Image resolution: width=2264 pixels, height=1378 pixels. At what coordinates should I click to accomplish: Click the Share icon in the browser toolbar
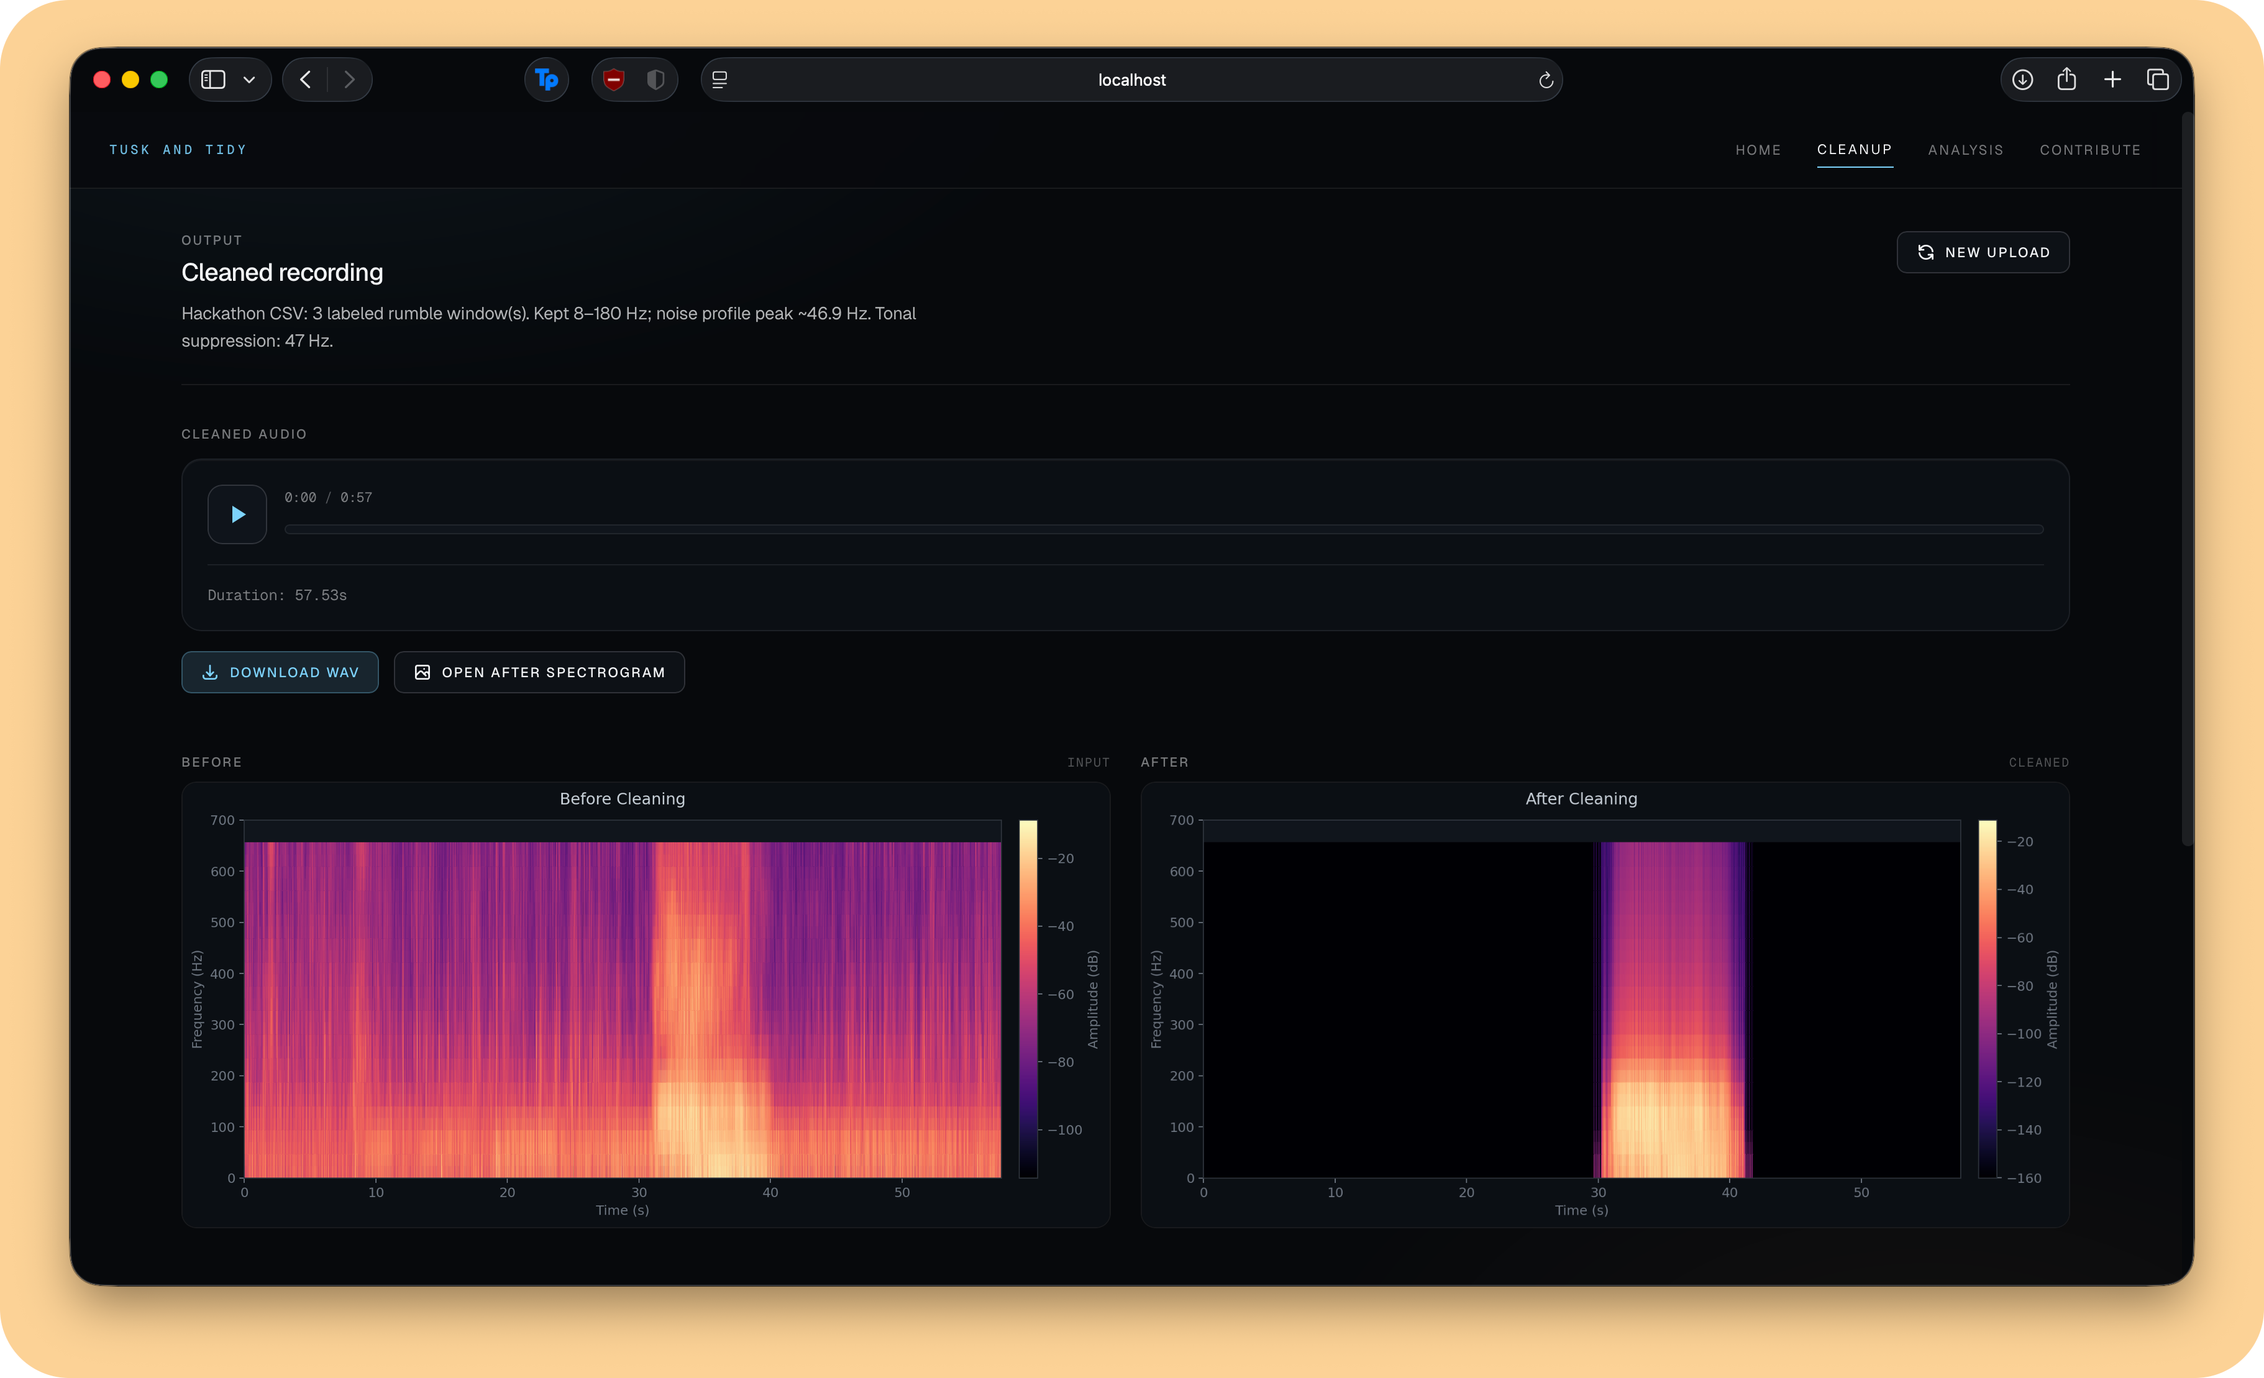[x=2066, y=80]
